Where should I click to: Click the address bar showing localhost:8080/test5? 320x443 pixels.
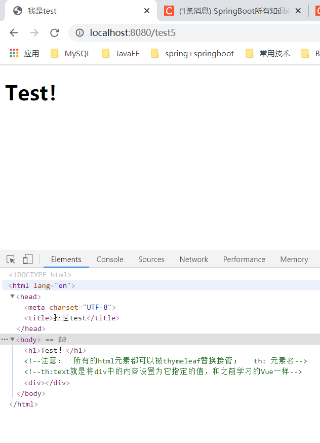195,33
